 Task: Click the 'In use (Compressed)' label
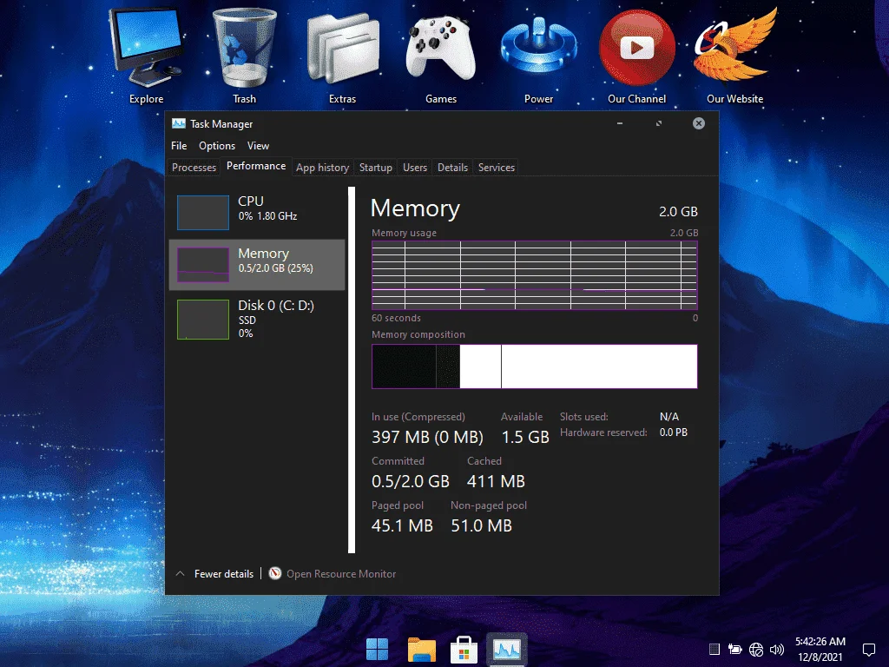pyautogui.click(x=418, y=417)
